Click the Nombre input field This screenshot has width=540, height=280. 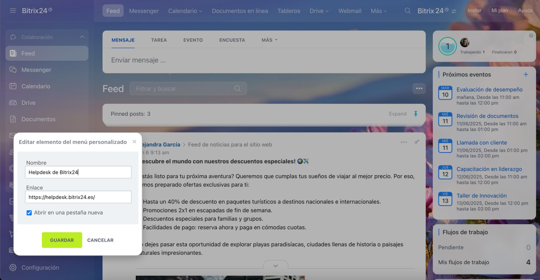coord(78,172)
